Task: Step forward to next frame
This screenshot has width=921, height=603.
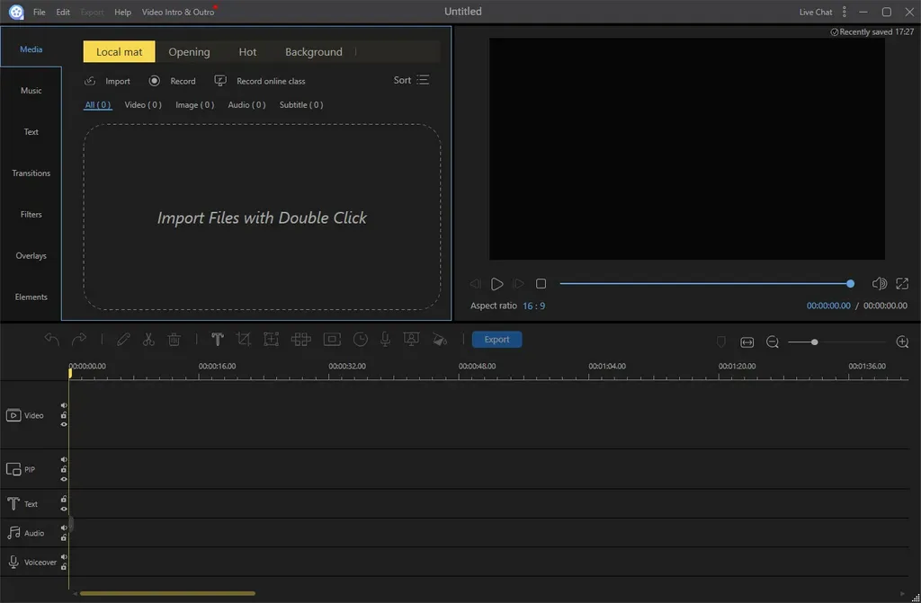Action: [518, 284]
